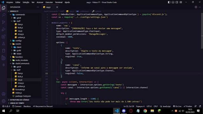Open Windows Start menu
This screenshot has width=203, height=114.
[3, 111]
